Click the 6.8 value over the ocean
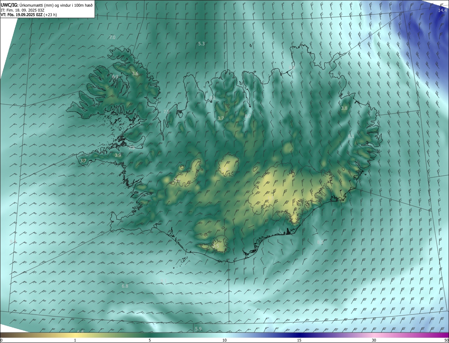449x343 pixels. pos(125,286)
